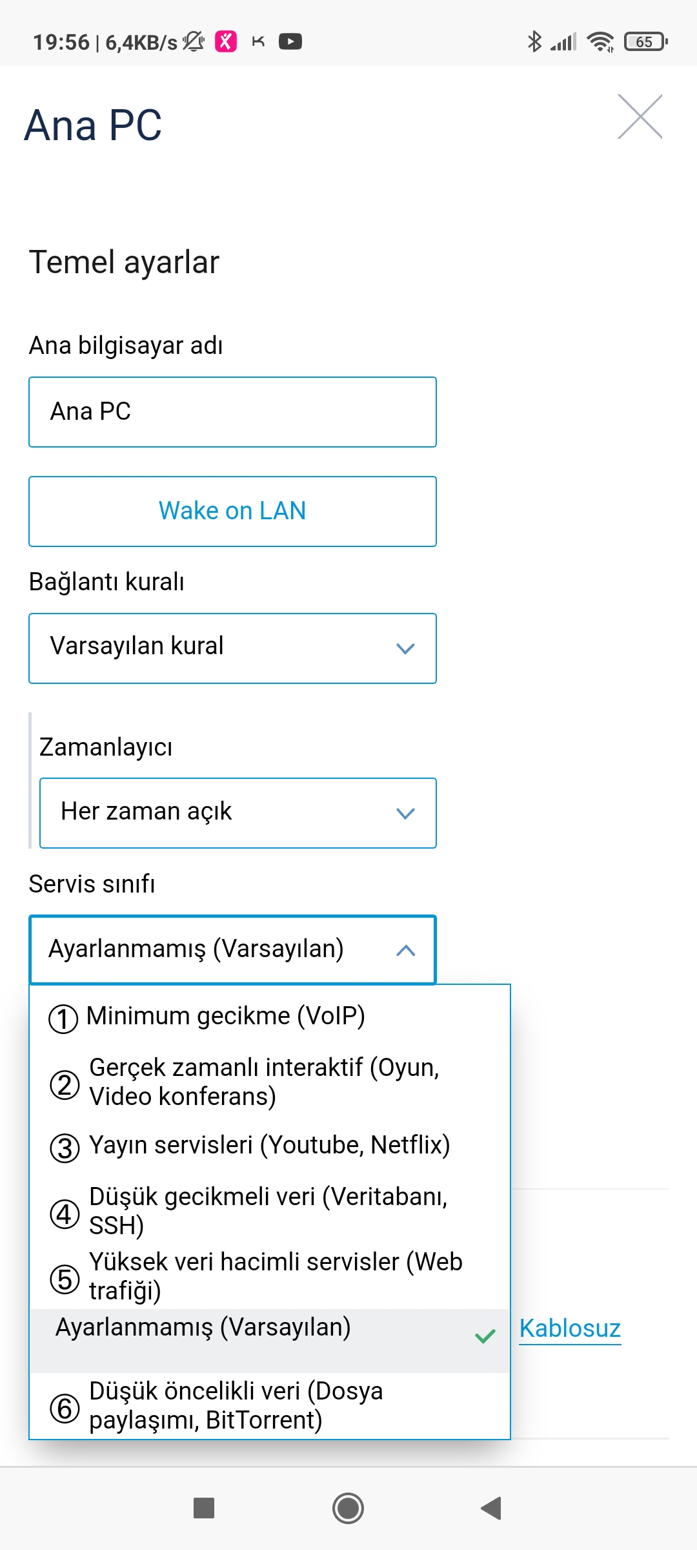This screenshot has height=1550, width=697.
Task: Select Ayarlanmamış (Varsayılan) checked item
Action: click(270, 1341)
